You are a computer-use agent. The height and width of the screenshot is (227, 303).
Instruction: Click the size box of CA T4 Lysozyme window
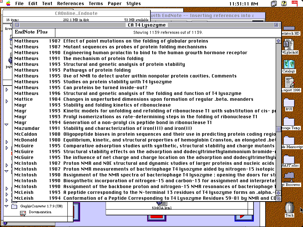[x=279, y=198]
